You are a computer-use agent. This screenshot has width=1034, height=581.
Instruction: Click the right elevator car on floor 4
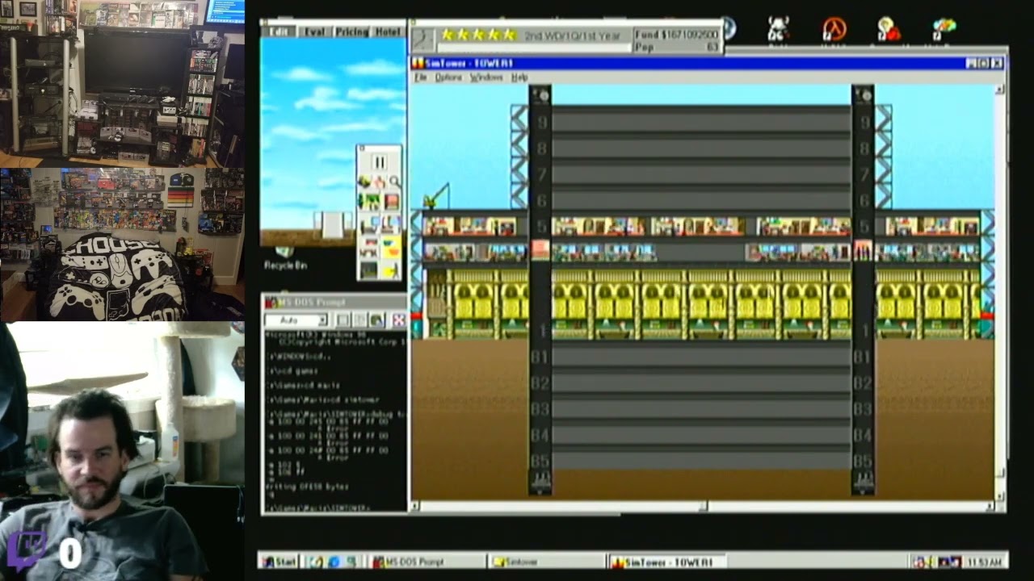coord(863,249)
